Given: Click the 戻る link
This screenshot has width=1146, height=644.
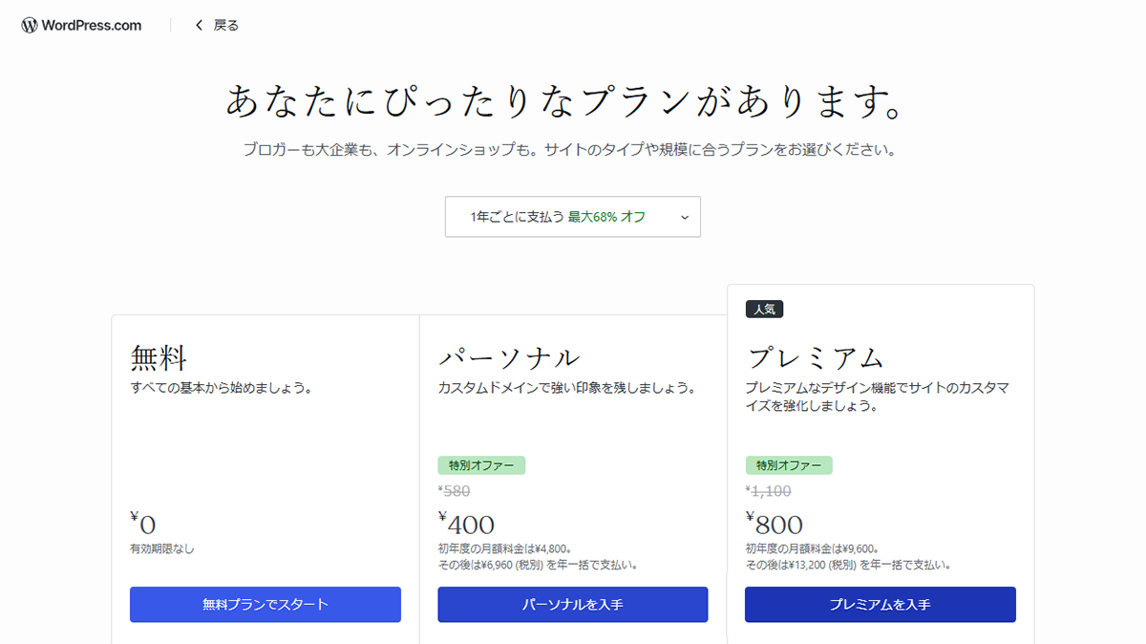Looking at the screenshot, I should pos(225,25).
